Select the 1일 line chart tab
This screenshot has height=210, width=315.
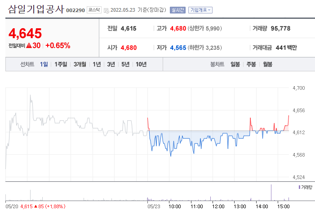pyautogui.click(x=44, y=64)
